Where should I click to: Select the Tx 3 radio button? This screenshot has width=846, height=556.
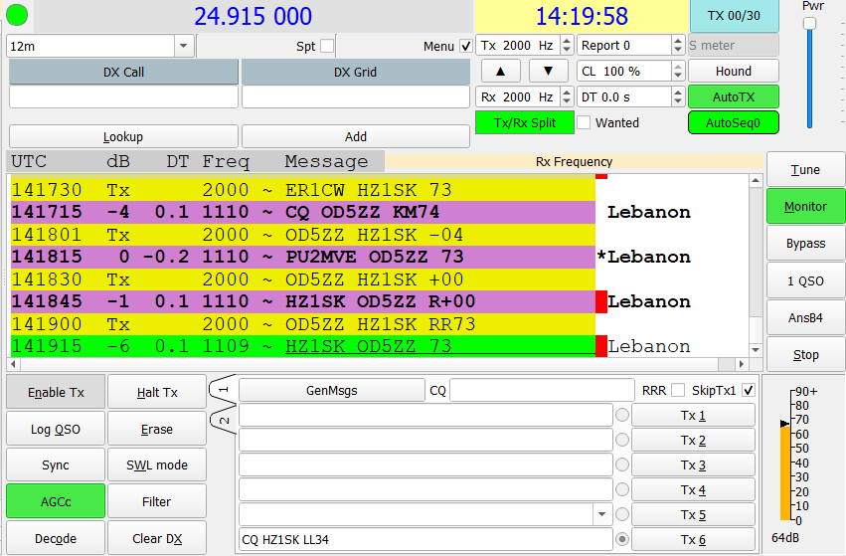[622, 464]
